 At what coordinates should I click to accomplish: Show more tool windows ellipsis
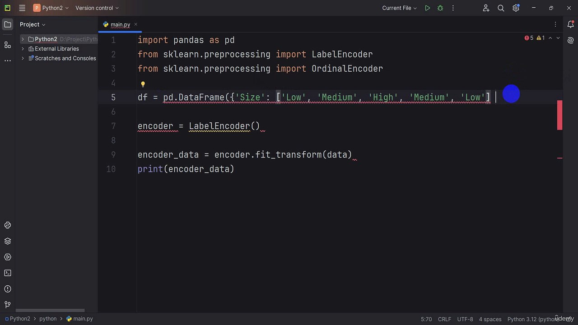(8, 60)
